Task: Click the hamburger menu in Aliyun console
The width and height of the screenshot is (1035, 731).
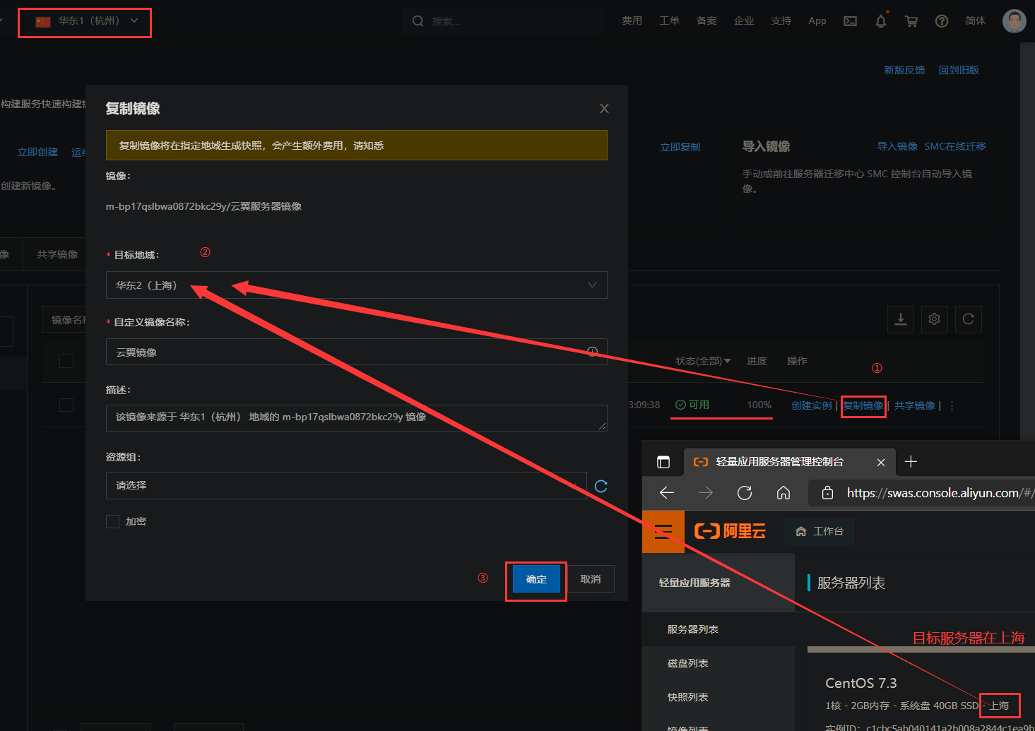Action: click(x=663, y=531)
